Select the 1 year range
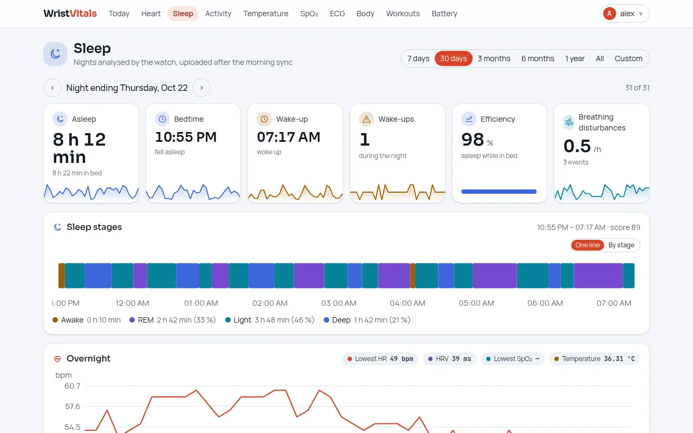 pos(575,58)
